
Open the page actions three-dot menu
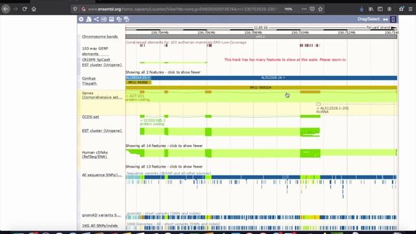304,9
